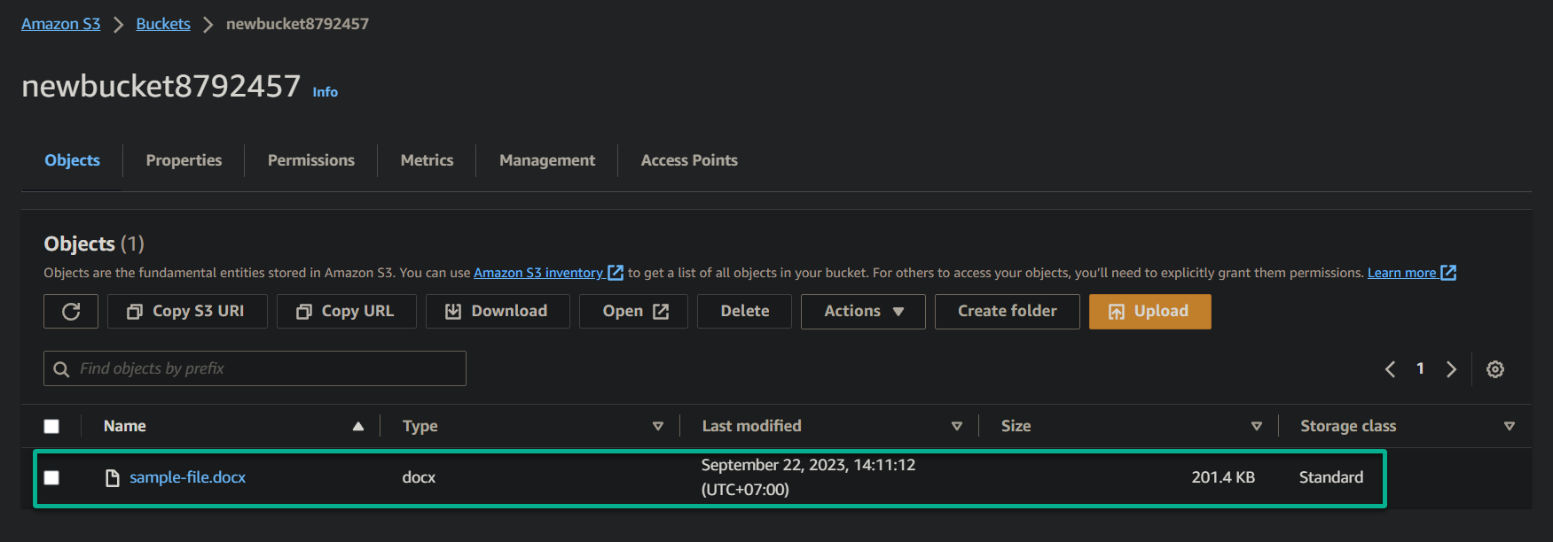Click the search magnifier icon in prefix field
1553x542 pixels.
(61, 369)
